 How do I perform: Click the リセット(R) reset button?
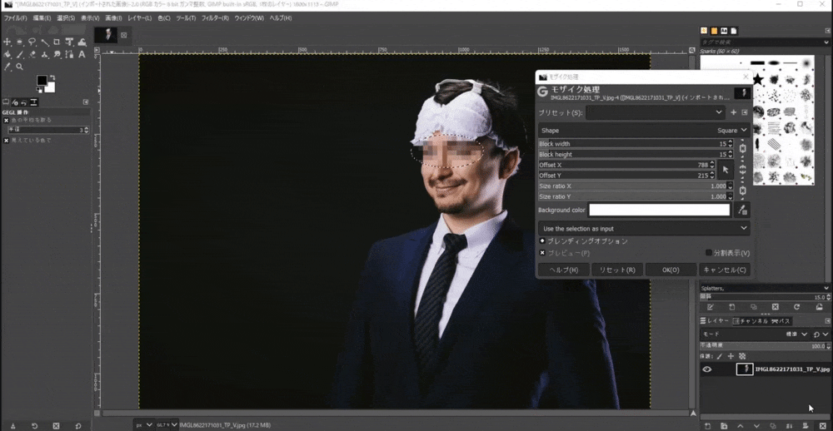click(617, 270)
